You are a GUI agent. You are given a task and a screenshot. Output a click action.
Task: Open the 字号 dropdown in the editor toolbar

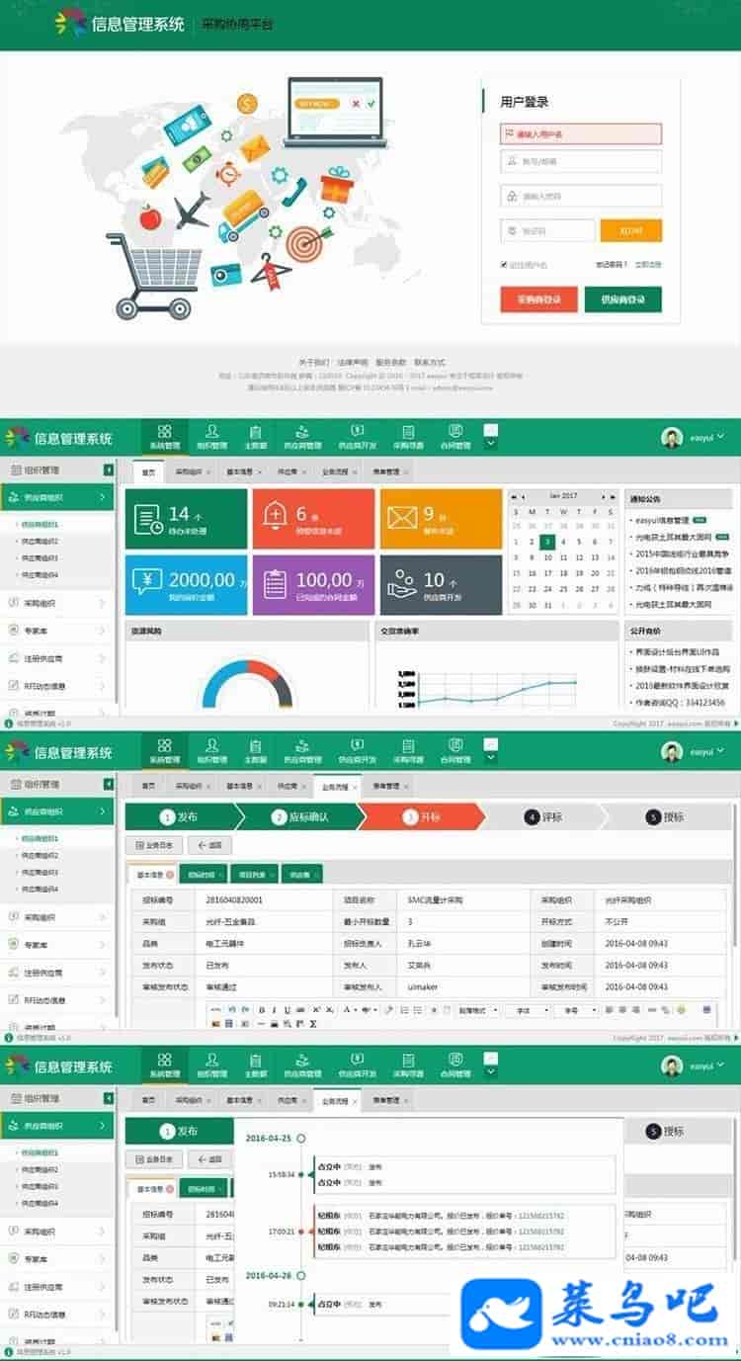point(575,1010)
